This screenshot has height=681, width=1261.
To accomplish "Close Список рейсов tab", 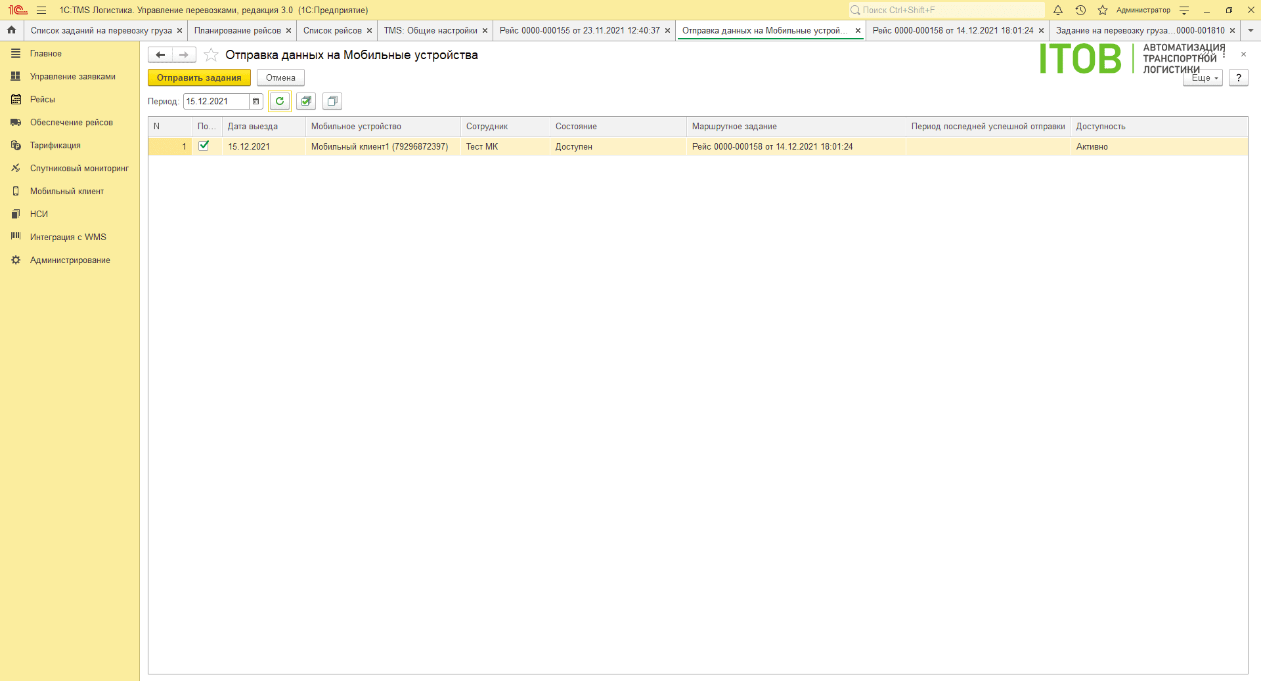I will click(369, 31).
